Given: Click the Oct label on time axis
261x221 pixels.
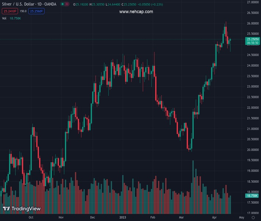Looking at the screenshot, I should coord(31,218).
